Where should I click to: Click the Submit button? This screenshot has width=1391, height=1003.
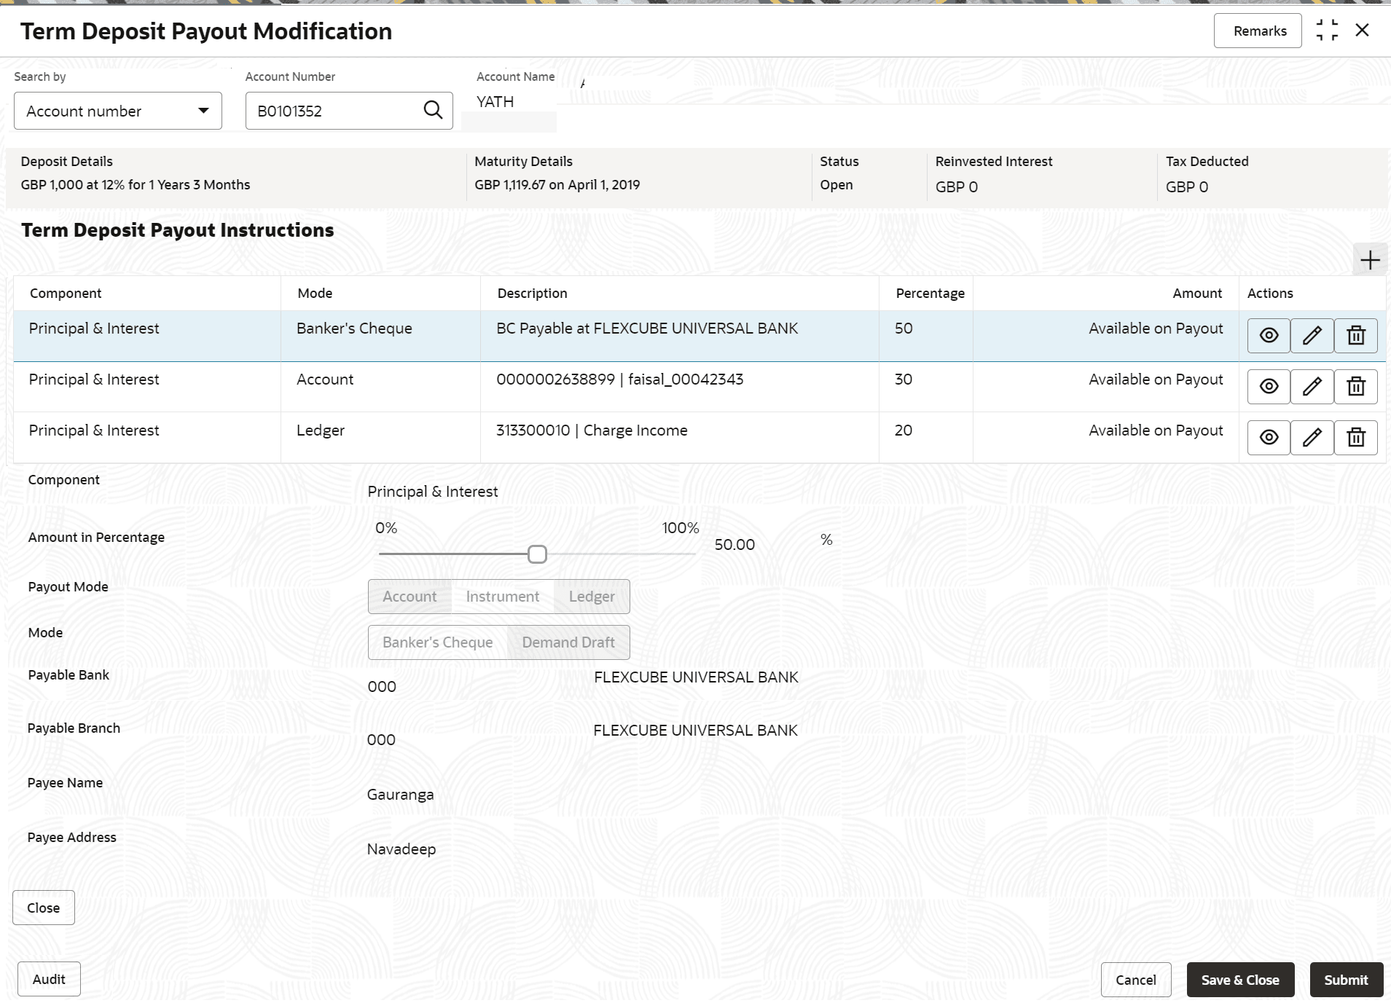pos(1345,980)
